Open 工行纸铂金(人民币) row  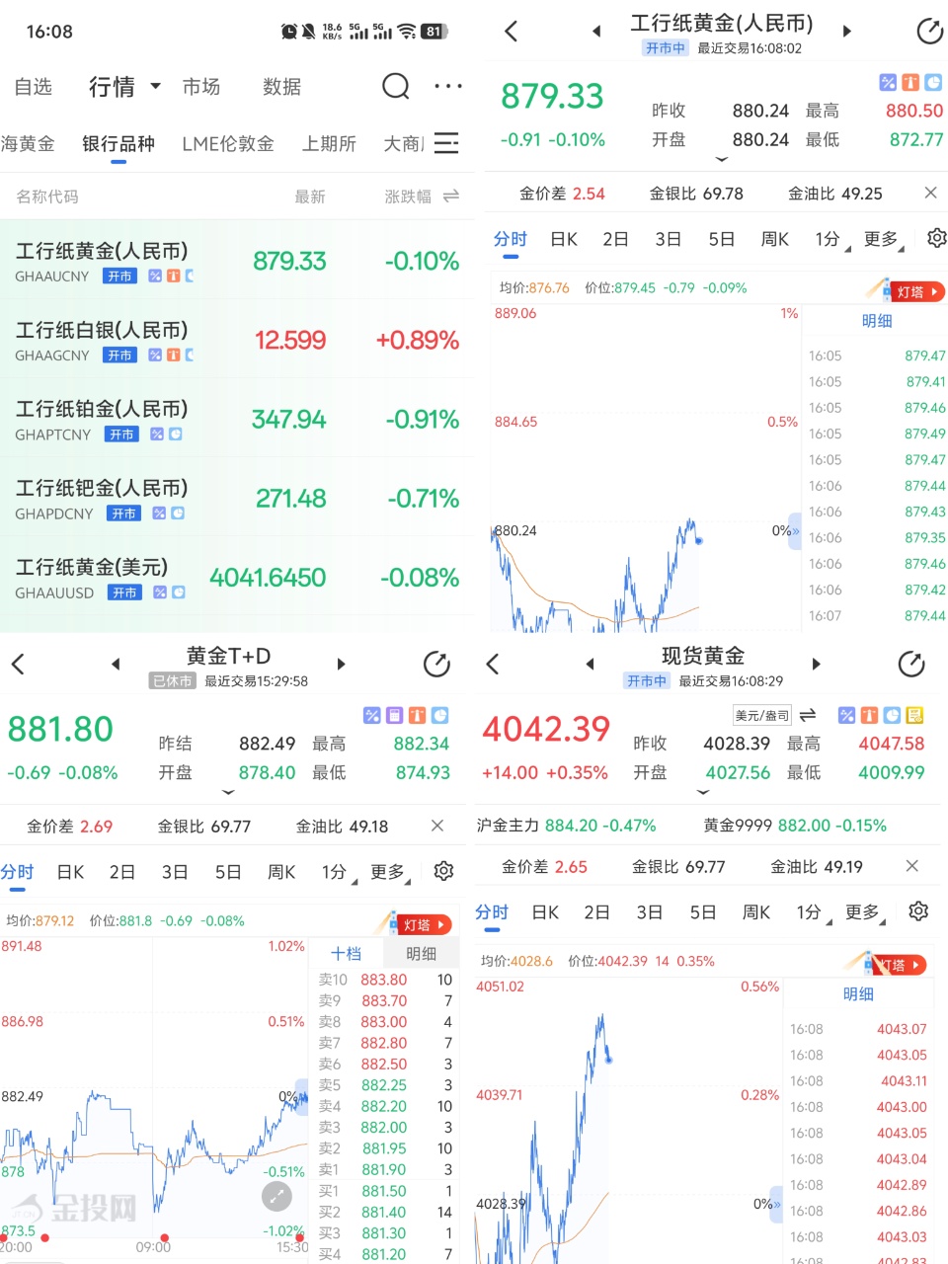(x=237, y=419)
